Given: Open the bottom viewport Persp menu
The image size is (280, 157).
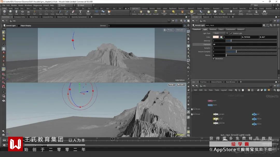Looking at the screenshot, I should tap(171, 85).
